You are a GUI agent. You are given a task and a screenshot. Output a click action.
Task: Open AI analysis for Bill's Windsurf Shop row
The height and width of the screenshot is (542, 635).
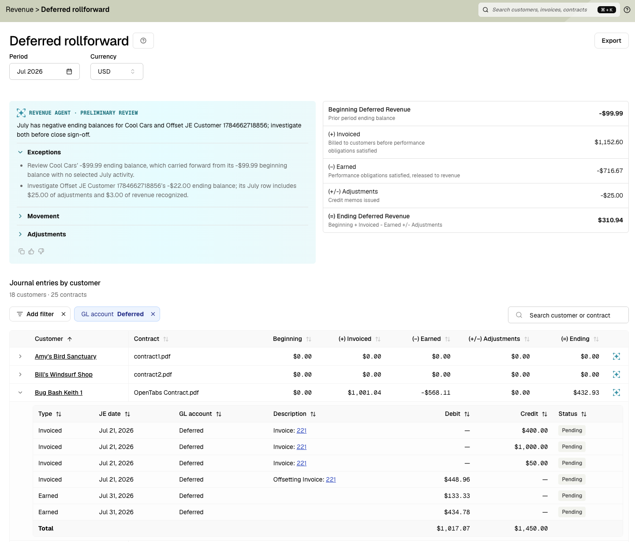click(616, 374)
